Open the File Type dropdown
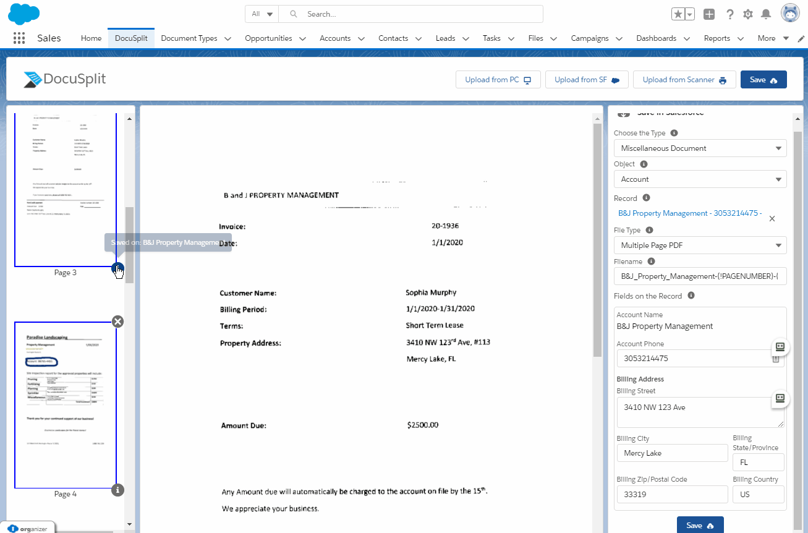 pos(700,245)
